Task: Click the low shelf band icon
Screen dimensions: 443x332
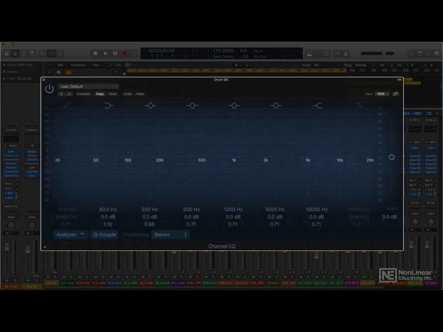Action: coord(109,105)
